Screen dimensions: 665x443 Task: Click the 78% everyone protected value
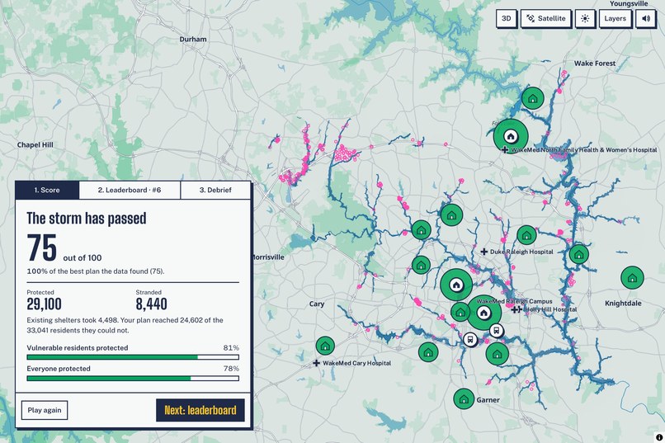(x=231, y=369)
